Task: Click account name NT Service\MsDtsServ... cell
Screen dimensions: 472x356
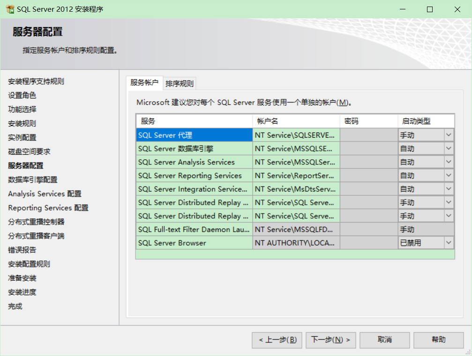Action: click(296, 189)
